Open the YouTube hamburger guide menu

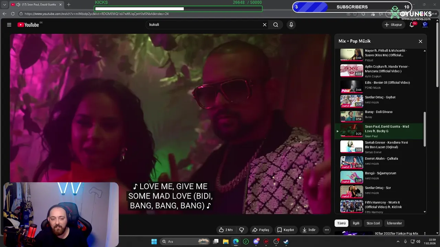[x=9, y=25]
